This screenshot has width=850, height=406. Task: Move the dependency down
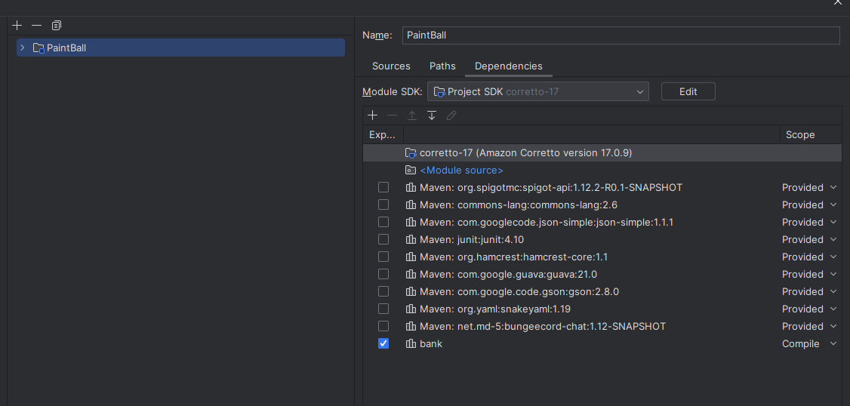[x=432, y=115]
